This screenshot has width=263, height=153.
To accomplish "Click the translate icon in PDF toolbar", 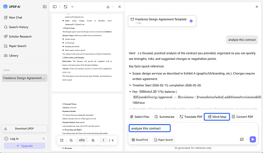I will tap(65, 7).
